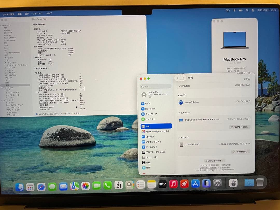Open the Apps launcher grid icon in the Dock

click(x=30, y=187)
